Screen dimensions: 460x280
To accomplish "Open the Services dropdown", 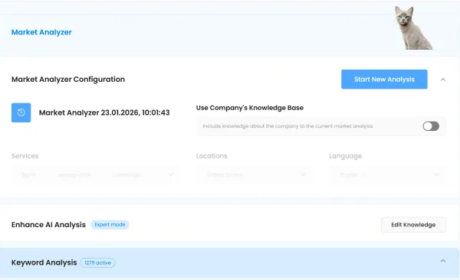I will 94,175.
